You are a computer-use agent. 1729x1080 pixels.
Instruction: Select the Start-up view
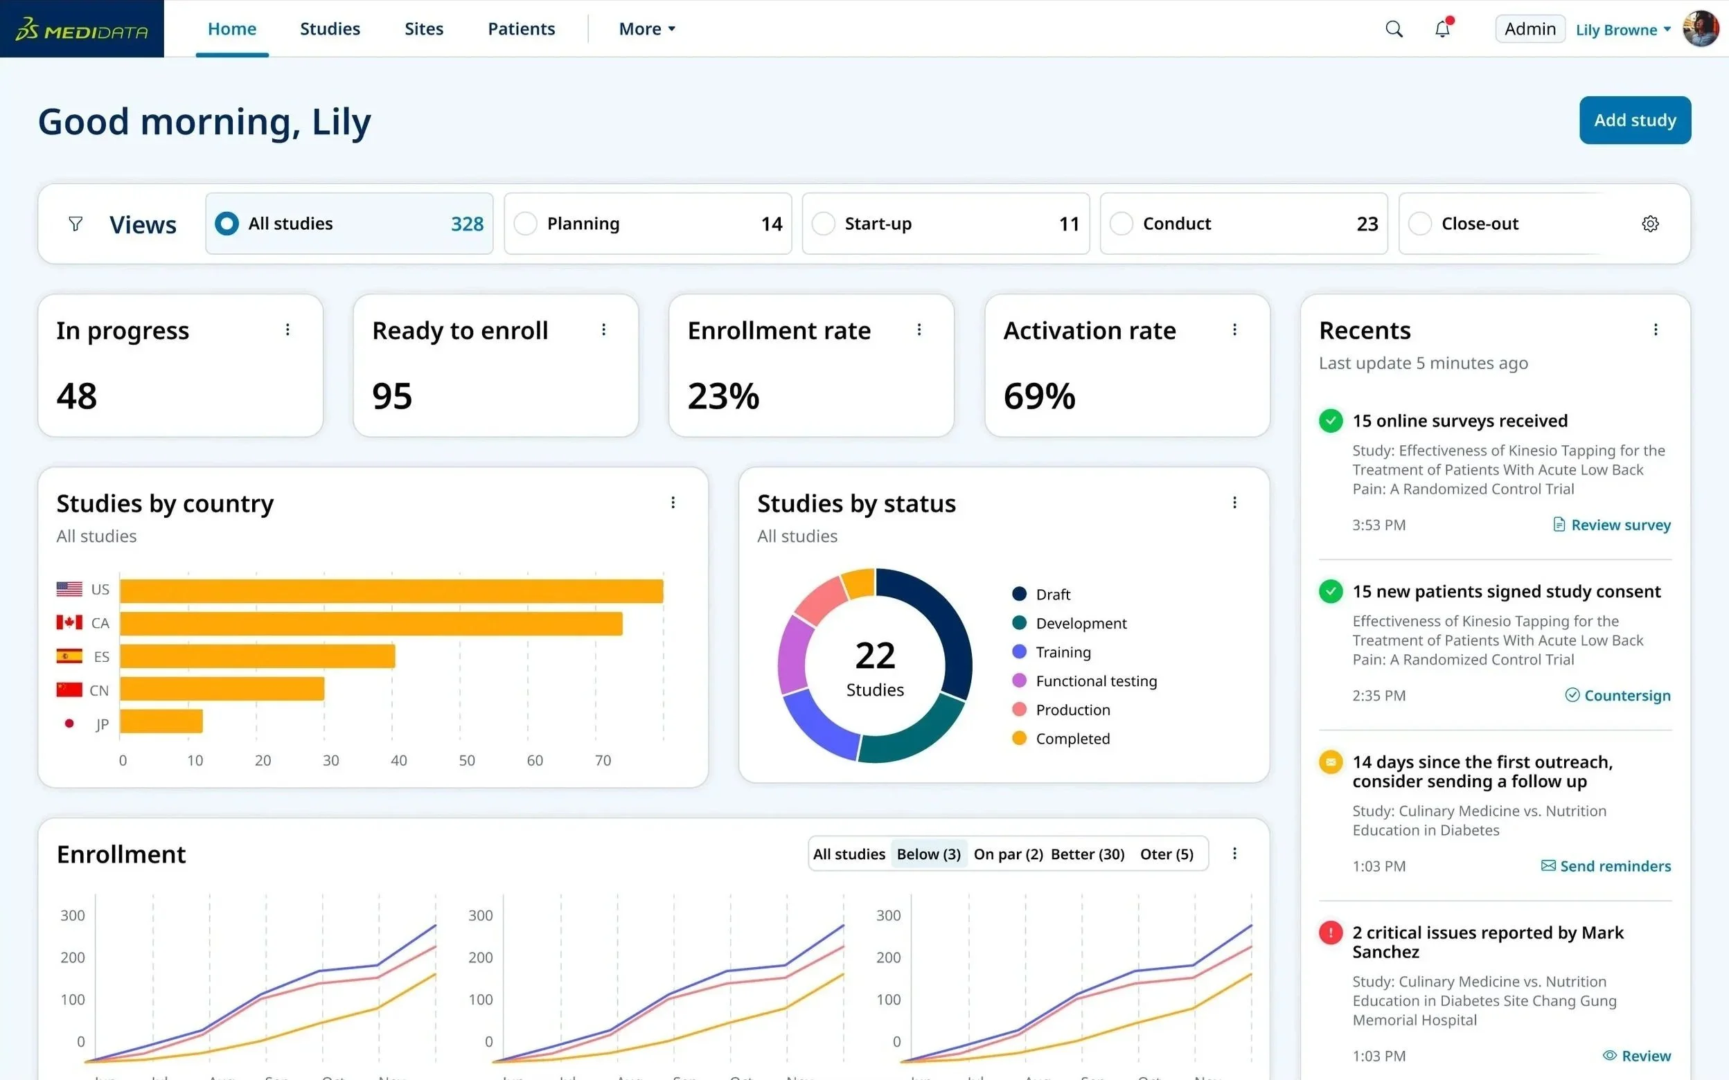pyautogui.click(x=946, y=224)
